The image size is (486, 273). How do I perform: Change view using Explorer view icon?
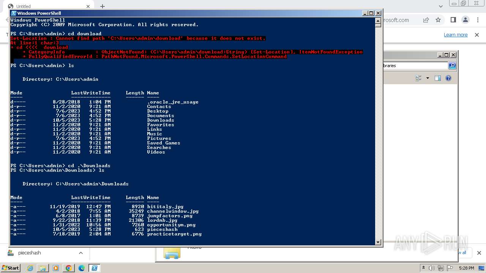(x=418, y=78)
